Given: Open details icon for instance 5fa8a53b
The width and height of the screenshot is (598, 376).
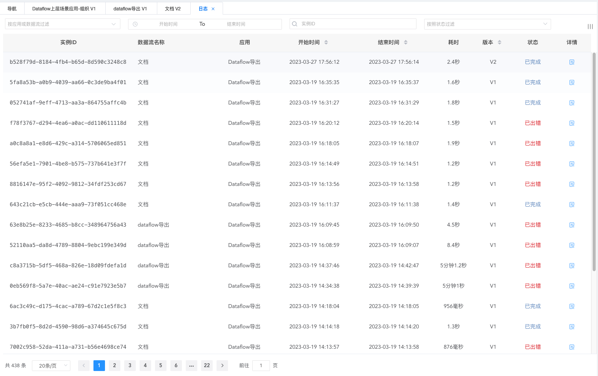Looking at the screenshot, I should [572, 83].
